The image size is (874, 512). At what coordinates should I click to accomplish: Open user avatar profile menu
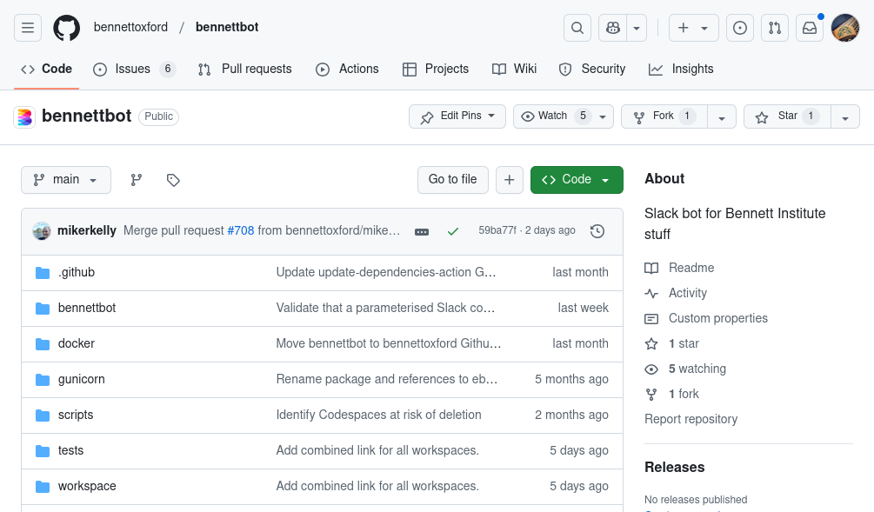845,28
